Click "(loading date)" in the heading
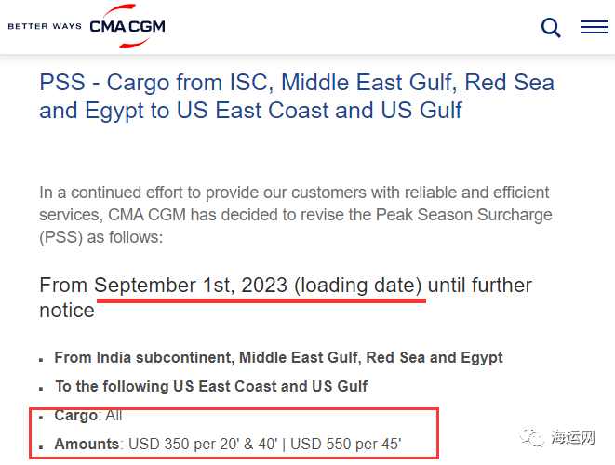The height and width of the screenshot is (465, 615). (358, 285)
